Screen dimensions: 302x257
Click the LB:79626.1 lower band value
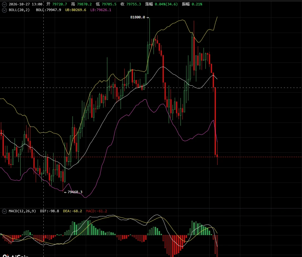(x=101, y=10)
